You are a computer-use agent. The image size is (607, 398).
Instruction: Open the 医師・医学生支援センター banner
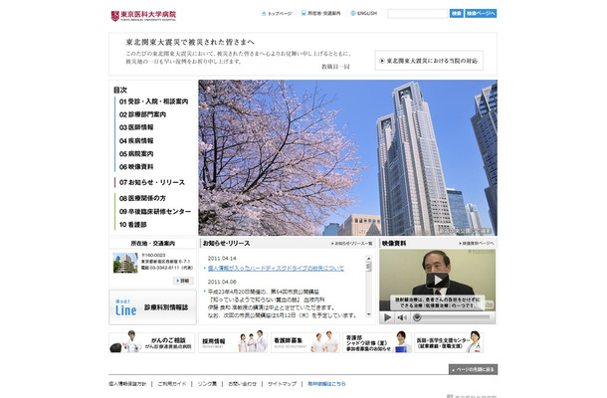(449, 342)
